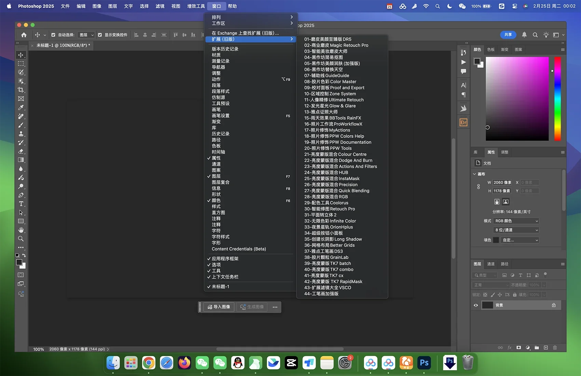
Task: Choose 07-辅助线 GuideGuide extension
Action: (x=342, y=76)
